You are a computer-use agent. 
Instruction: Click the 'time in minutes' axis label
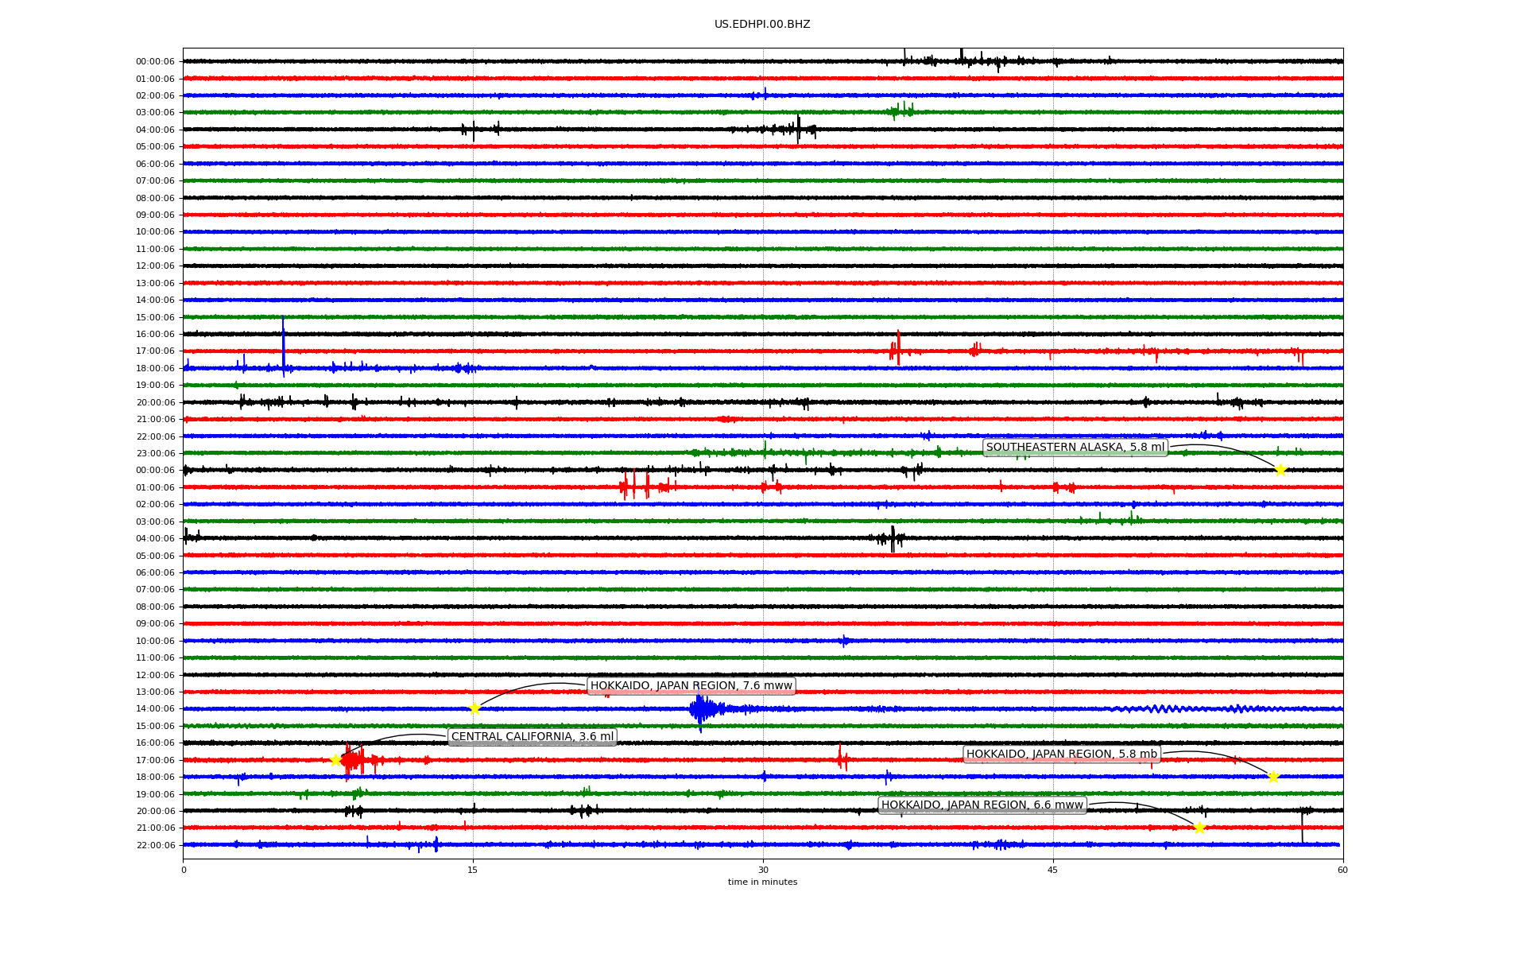point(762,882)
